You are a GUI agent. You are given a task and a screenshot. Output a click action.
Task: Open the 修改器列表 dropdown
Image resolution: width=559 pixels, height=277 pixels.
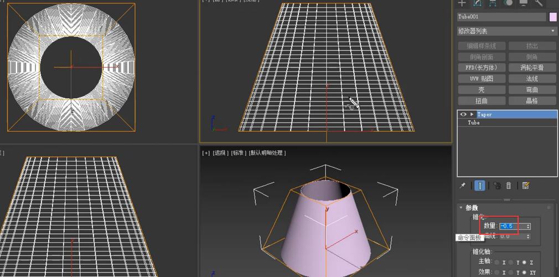(506, 31)
